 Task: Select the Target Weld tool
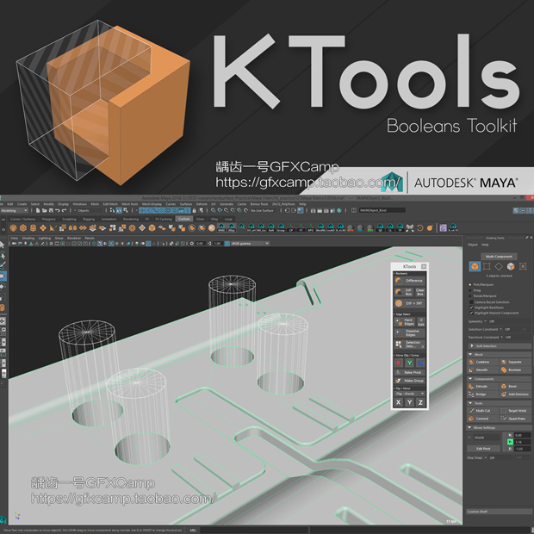click(x=515, y=411)
